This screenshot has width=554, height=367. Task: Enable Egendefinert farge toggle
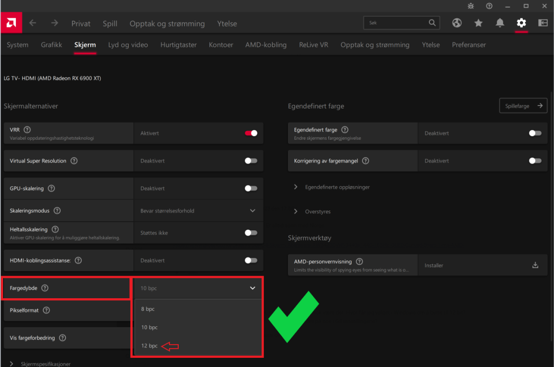point(535,133)
